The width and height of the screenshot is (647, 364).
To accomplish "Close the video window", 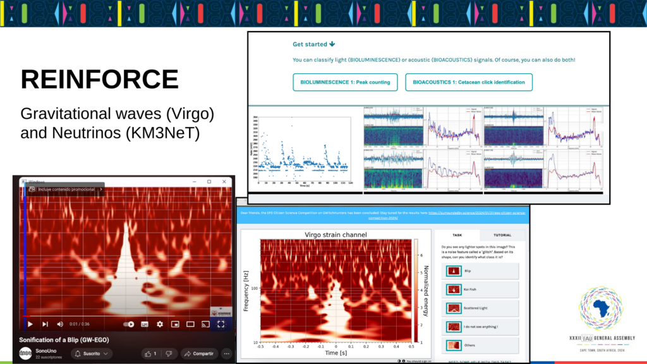I will coord(224,181).
